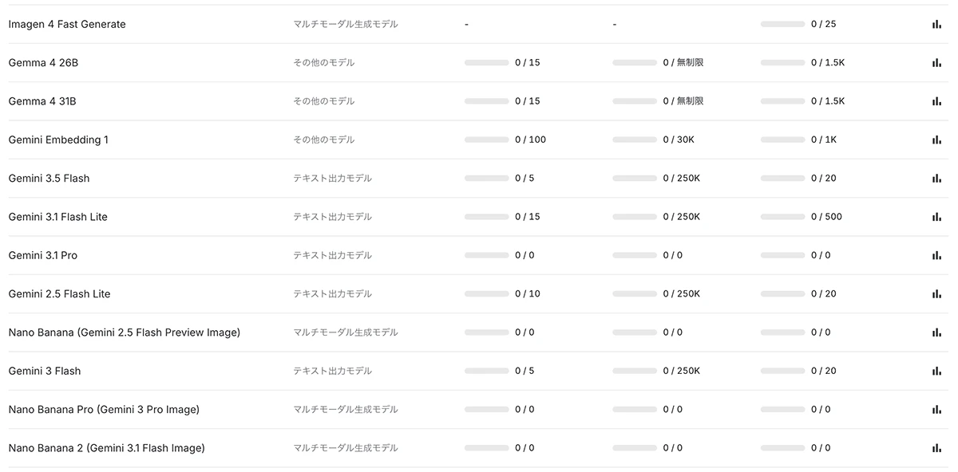The height and width of the screenshot is (472, 958).
Task: Click the 0 / 500 progress bar for Gemini 3.1 Flash Lite
Action: pyautogui.click(x=782, y=217)
